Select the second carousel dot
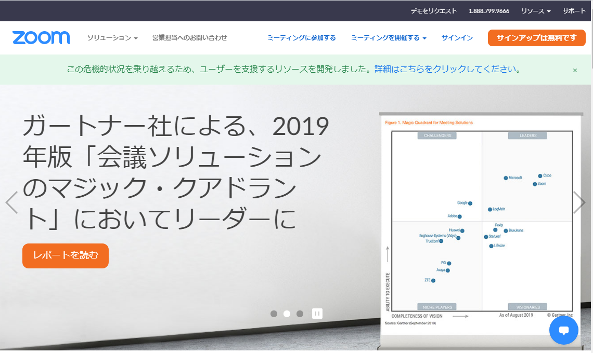 pyautogui.click(x=287, y=314)
